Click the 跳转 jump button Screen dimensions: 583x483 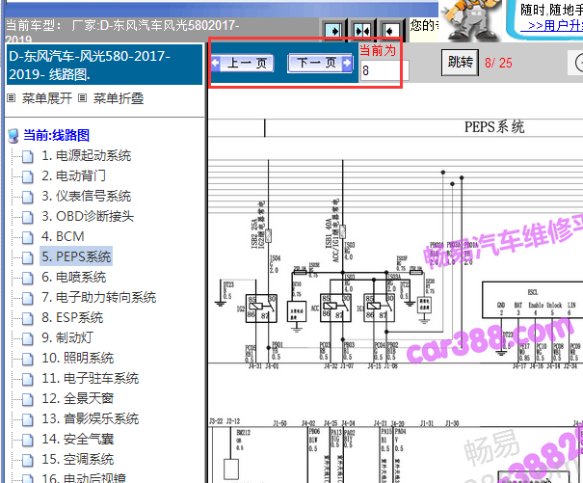pos(460,63)
